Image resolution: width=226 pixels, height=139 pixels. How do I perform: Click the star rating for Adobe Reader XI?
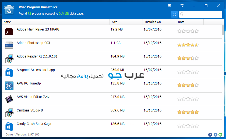[x=188, y=58]
